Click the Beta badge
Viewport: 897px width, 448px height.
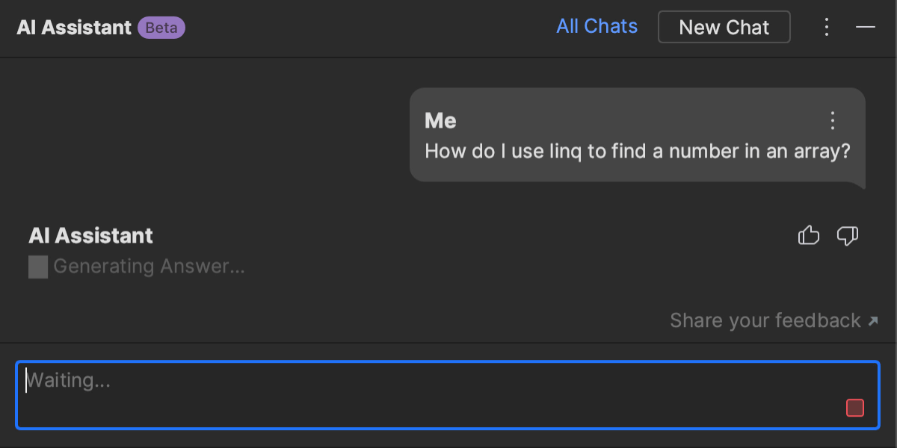tap(161, 28)
